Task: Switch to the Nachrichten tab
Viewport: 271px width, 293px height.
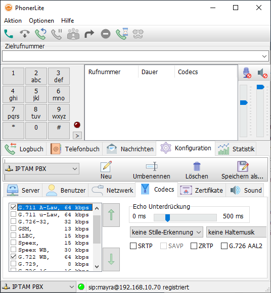Action: click(x=130, y=149)
